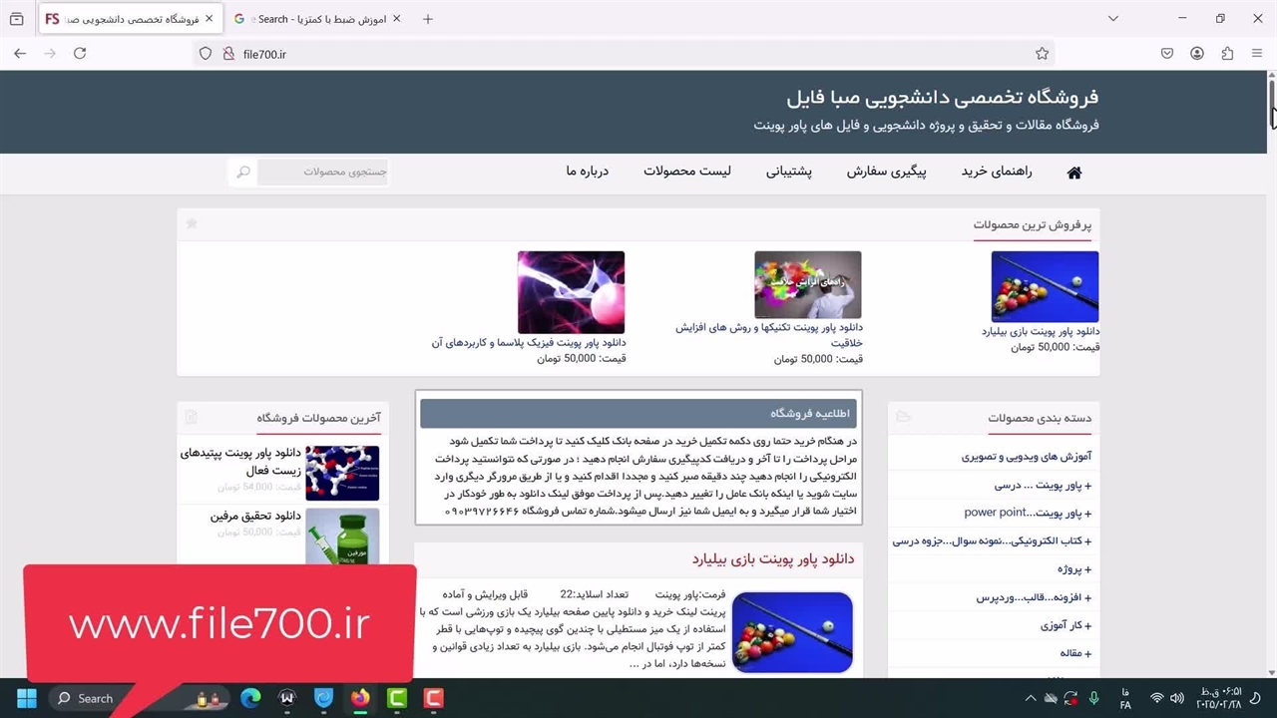The width and height of the screenshot is (1277, 718).
Task: Open the Firefox account profile icon
Action: [x=1197, y=54]
